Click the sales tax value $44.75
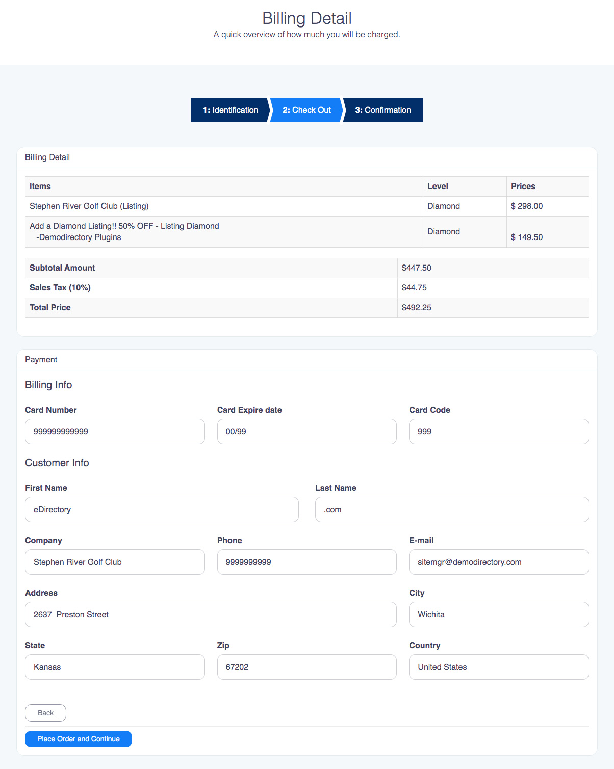This screenshot has width=614, height=769. point(414,288)
